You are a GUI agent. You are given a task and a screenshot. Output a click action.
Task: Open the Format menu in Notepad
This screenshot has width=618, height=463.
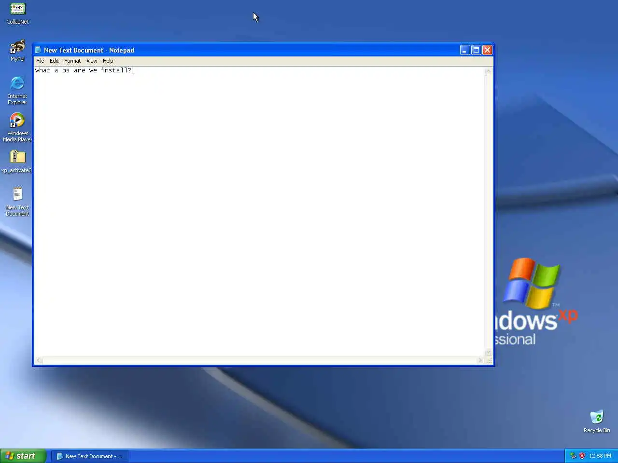tap(72, 61)
